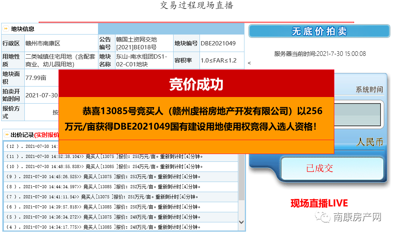Click the 地块编号 DBE2021049 link text
394x234 pixels.
pyautogui.click(x=218, y=43)
